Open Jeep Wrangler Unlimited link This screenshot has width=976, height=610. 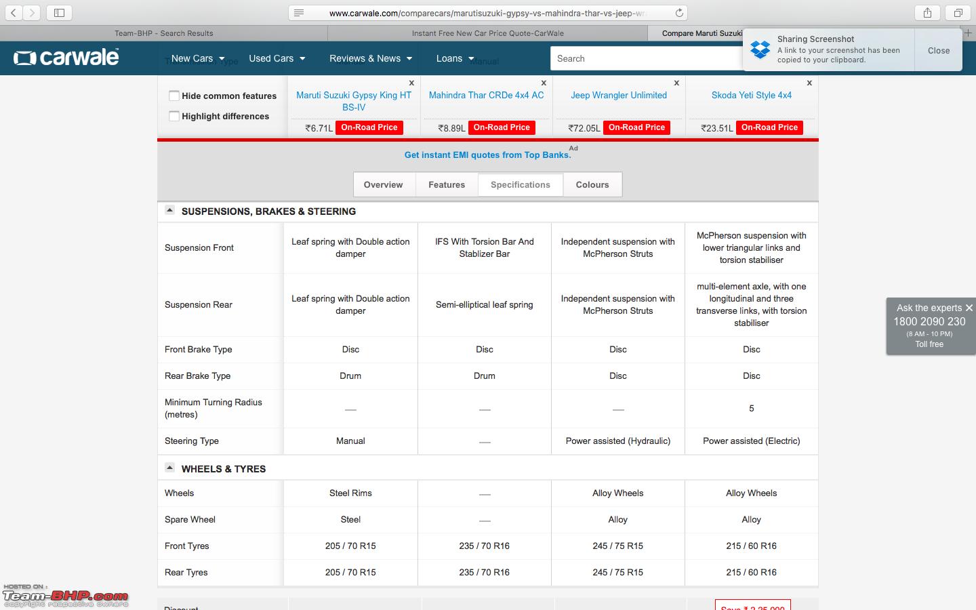point(619,95)
